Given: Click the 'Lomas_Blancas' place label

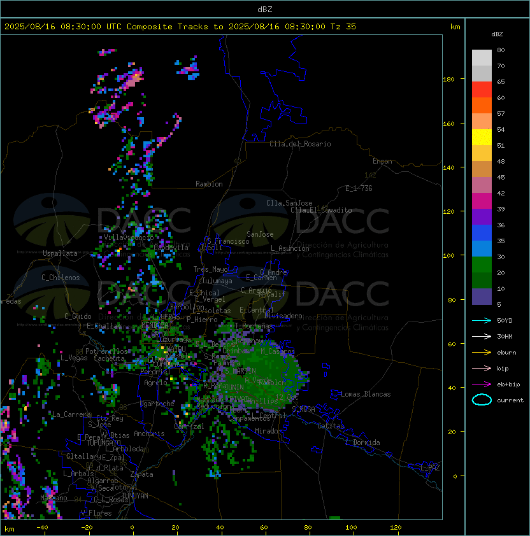Looking at the screenshot, I should click(366, 394).
